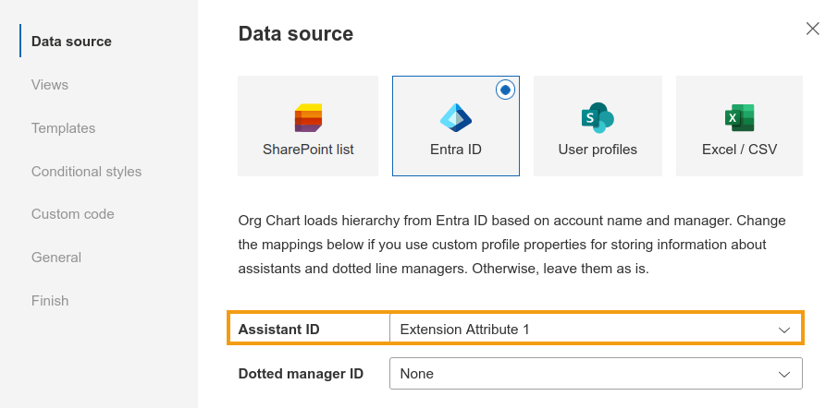Open the Assistant ID dropdown
838x408 pixels.
tap(596, 329)
